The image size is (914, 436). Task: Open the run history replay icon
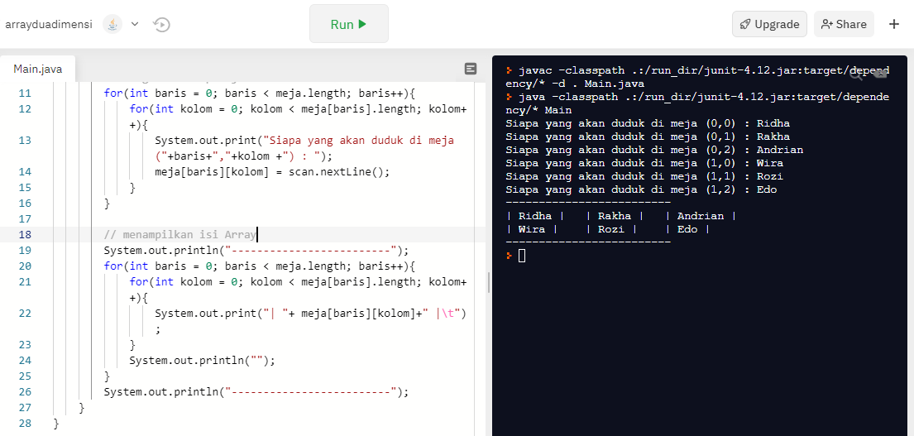click(x=161, y=25)
